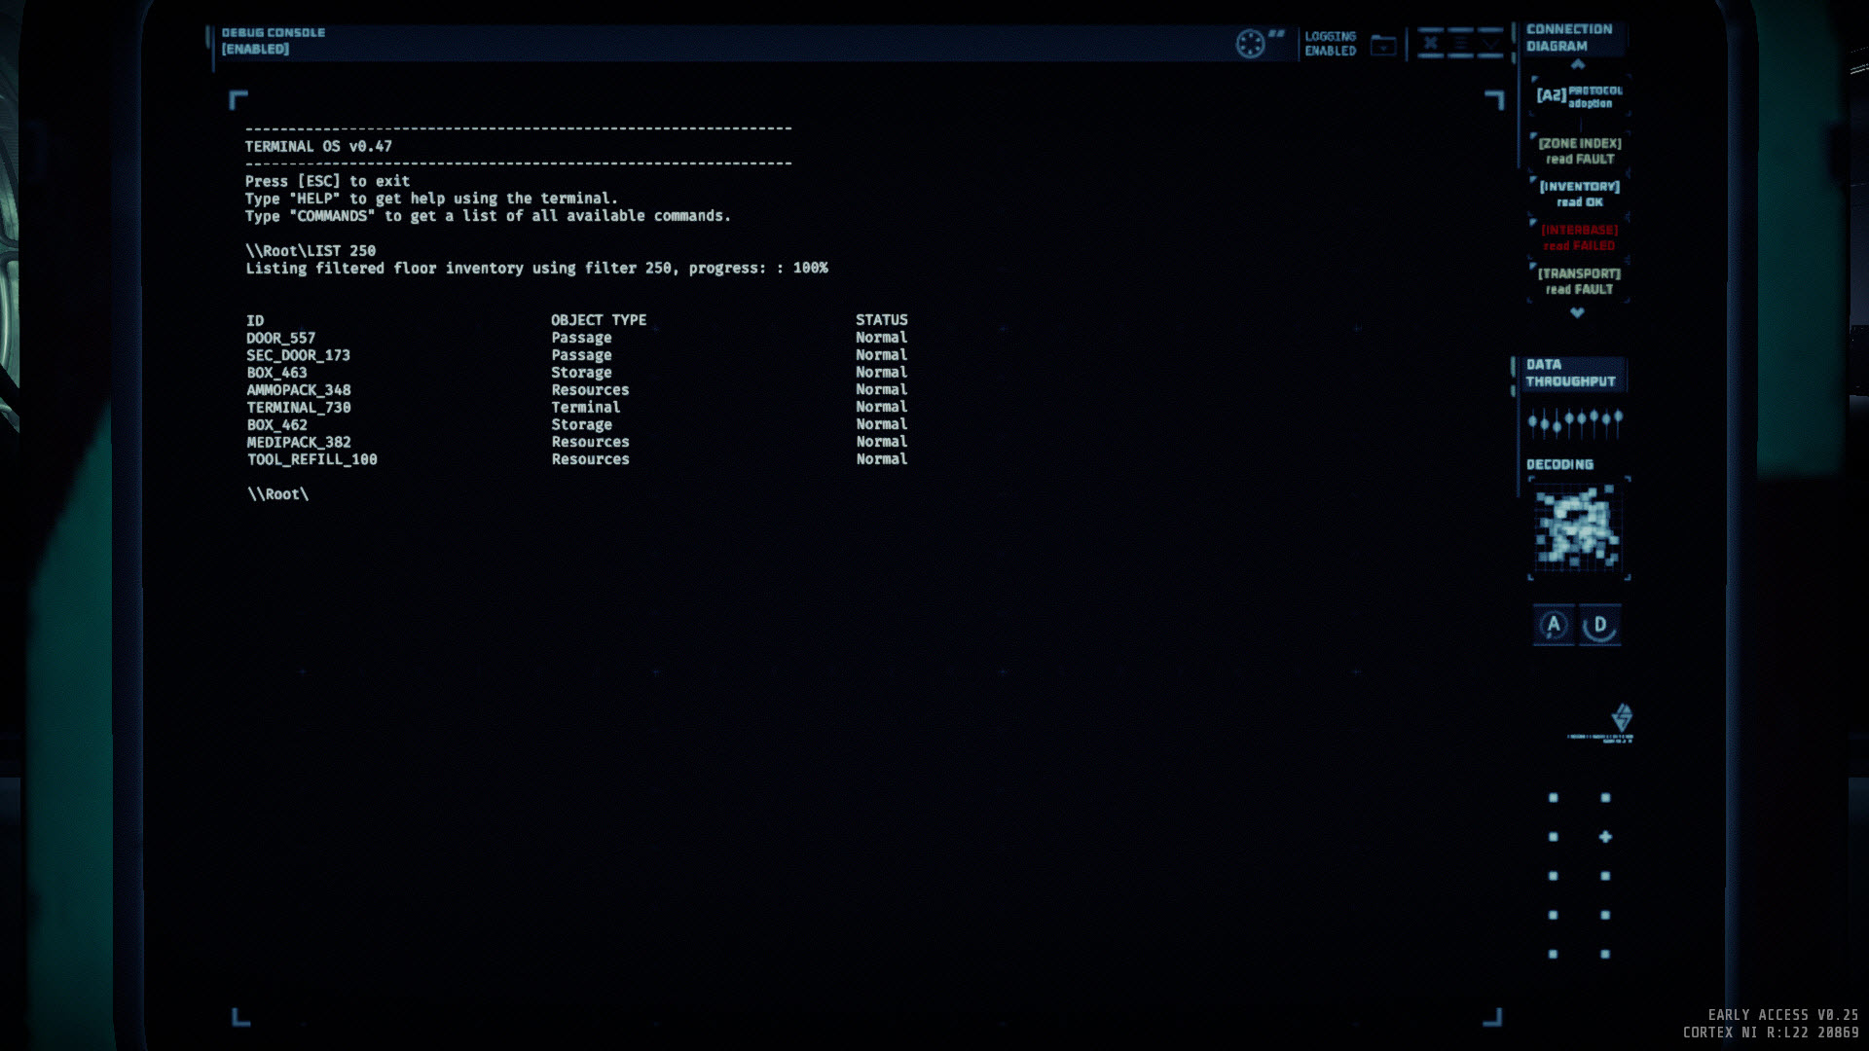This screenshot has height=1051, width=1869.
Task: Click the circular A gauge button
Action: pos(1554,625)
